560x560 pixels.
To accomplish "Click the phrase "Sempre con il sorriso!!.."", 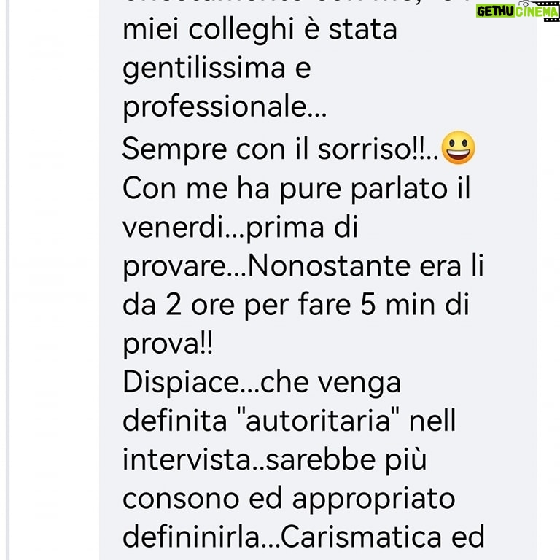I will click(280, 149).
